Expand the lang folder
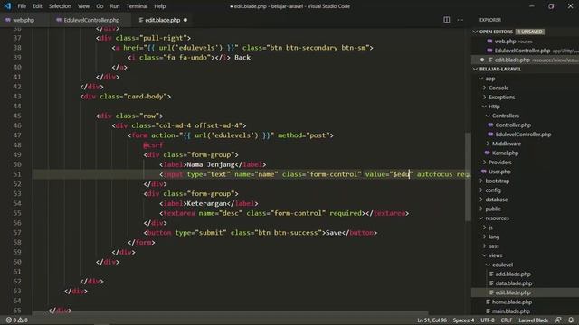 coord(494,237)
